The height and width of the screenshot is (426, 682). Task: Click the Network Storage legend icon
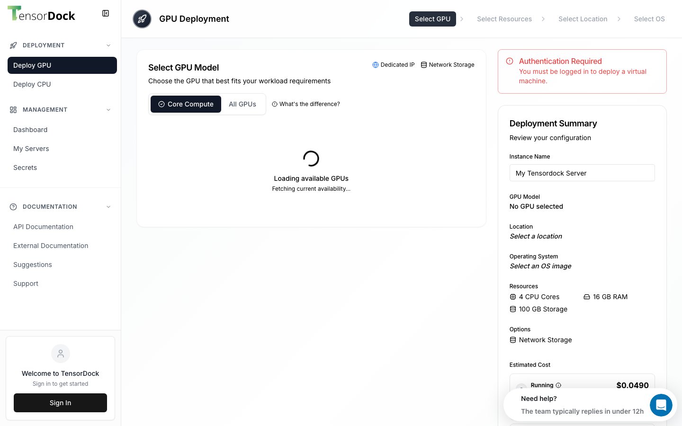424,65
